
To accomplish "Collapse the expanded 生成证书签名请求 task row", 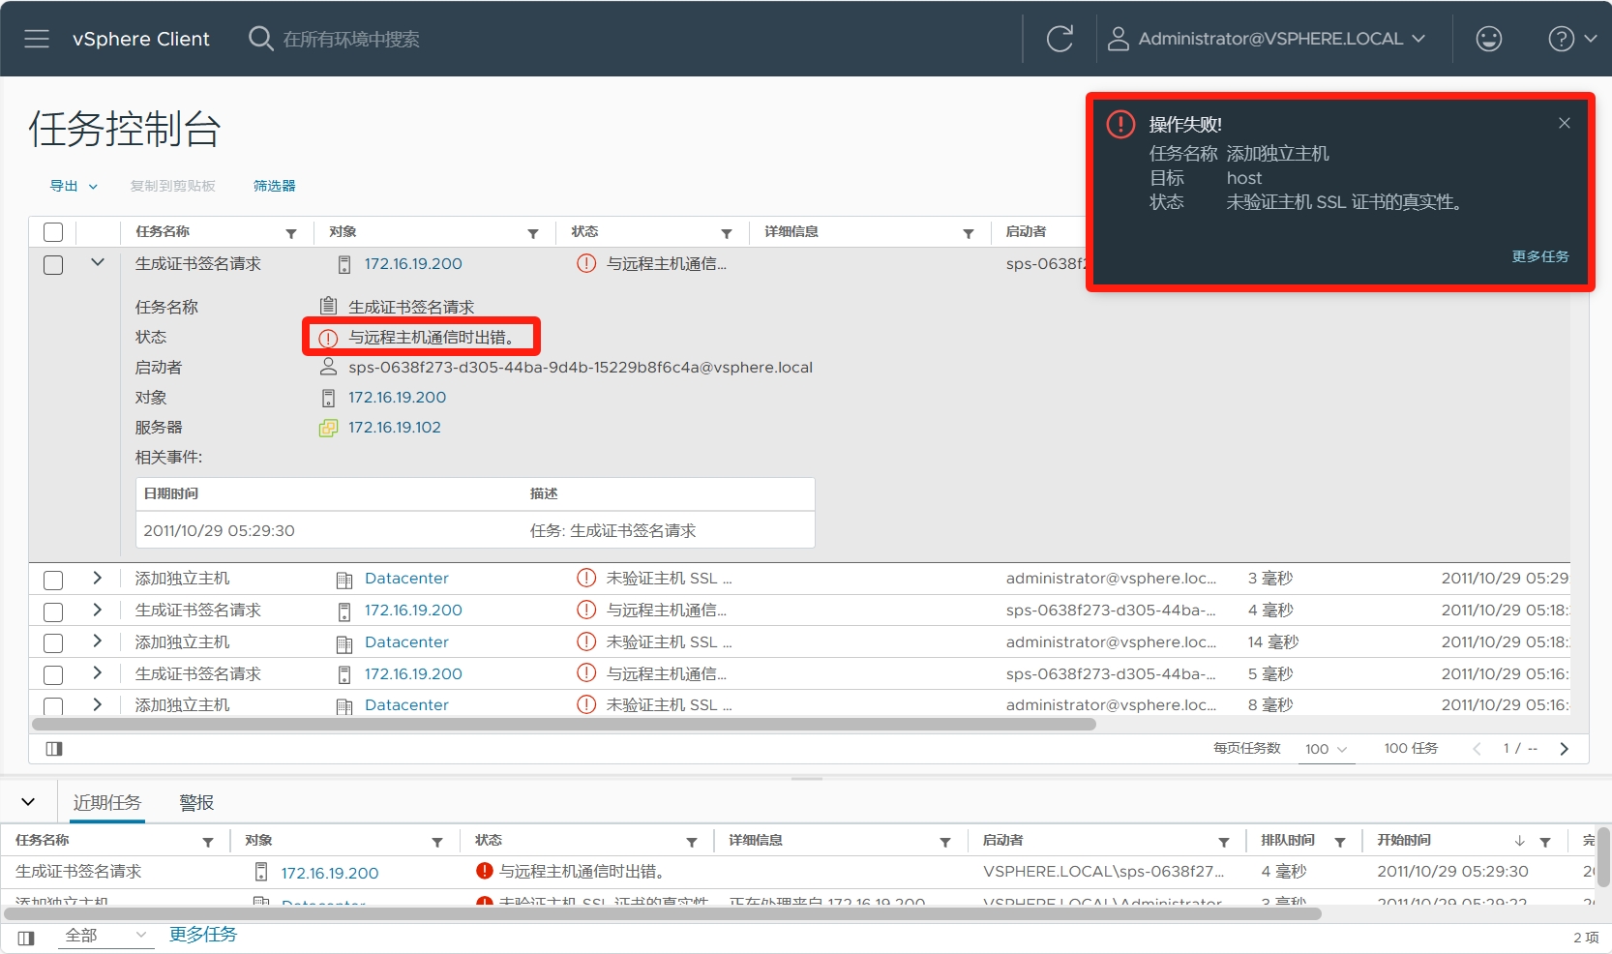I will (x=98, y=262).
